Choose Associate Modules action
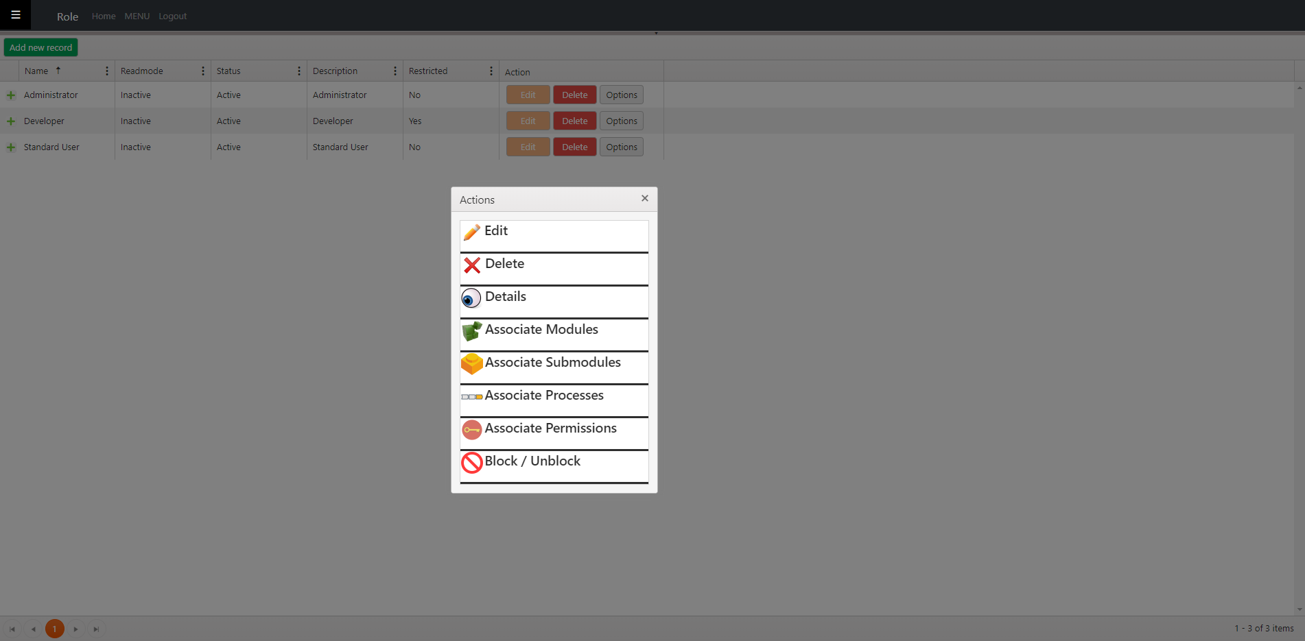Image resolution: width=1305 pixels, height=641 pixels. pyautogui.click(x=554, y=335)
